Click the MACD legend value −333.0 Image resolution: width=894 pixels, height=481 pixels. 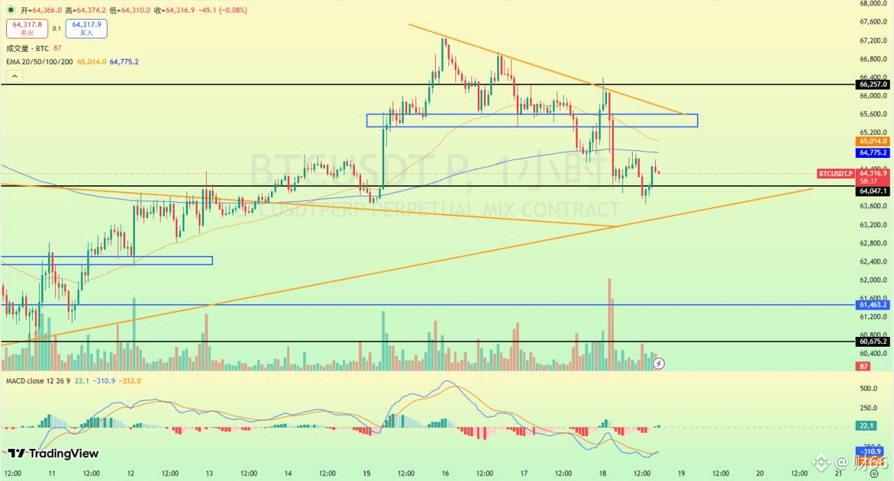129,380
